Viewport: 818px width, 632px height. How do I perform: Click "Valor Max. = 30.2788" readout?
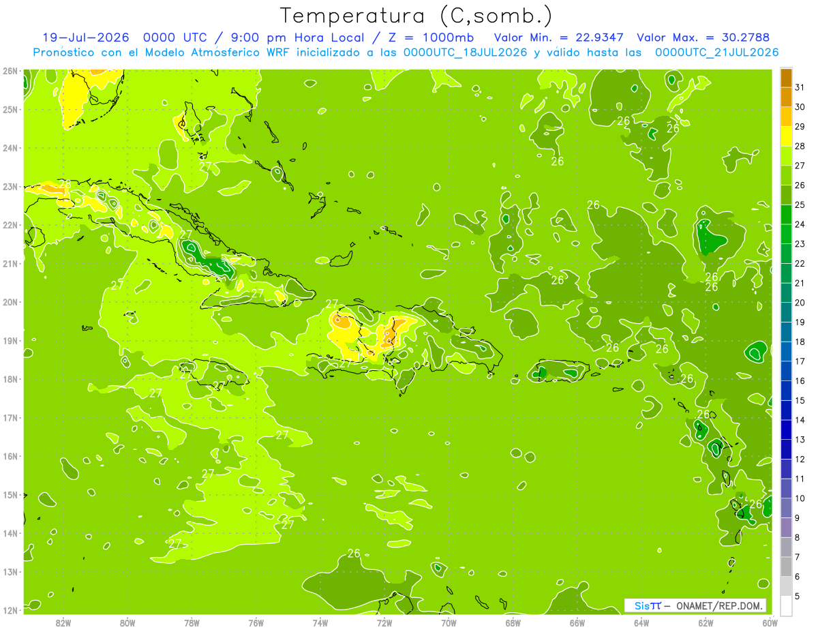tap(703, 37)
